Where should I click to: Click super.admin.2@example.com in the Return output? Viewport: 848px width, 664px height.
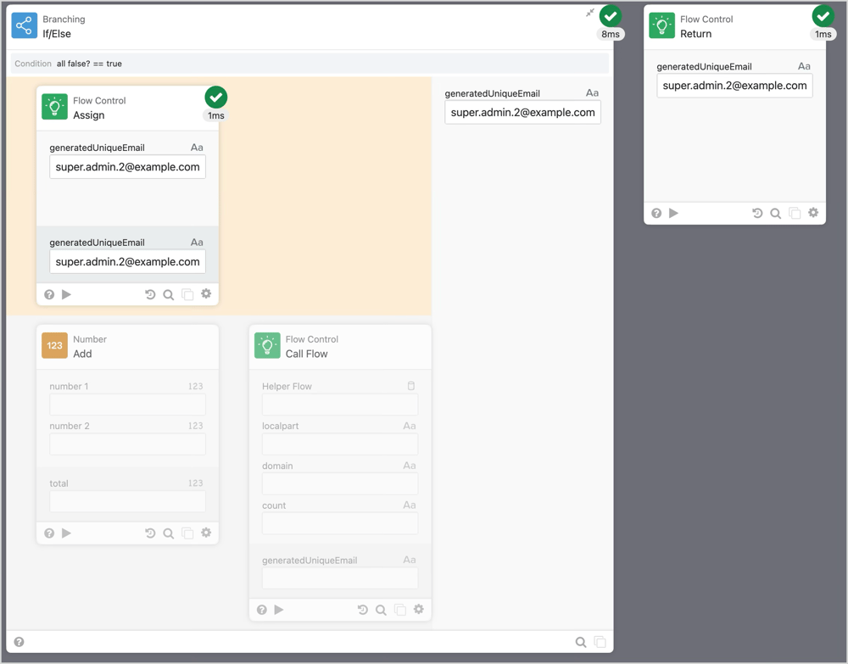(x=734, y=86)
